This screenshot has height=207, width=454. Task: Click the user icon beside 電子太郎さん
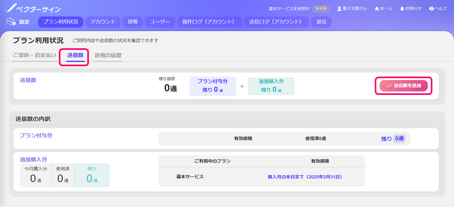(339, 9)
